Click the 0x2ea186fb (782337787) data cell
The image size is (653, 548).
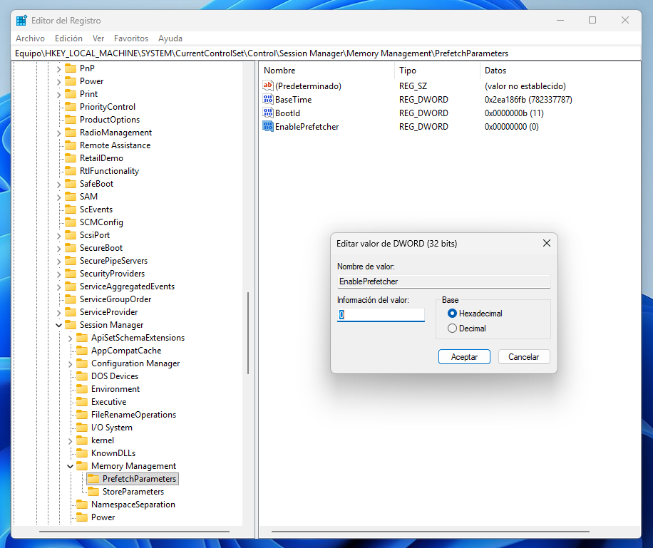(x=528, y=100)
